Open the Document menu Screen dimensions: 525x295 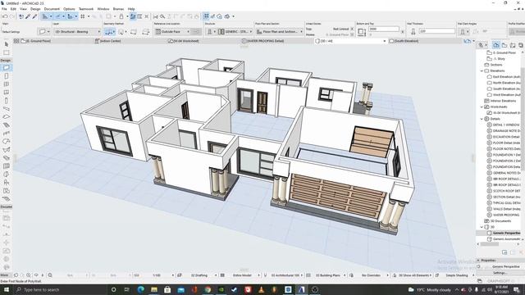[52, 9]
